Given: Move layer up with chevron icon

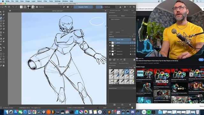Looking at the screenshot, I should [x=121, y=60].
